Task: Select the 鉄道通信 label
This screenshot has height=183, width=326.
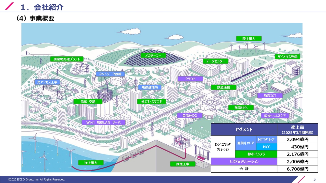Action: [223, 87]
